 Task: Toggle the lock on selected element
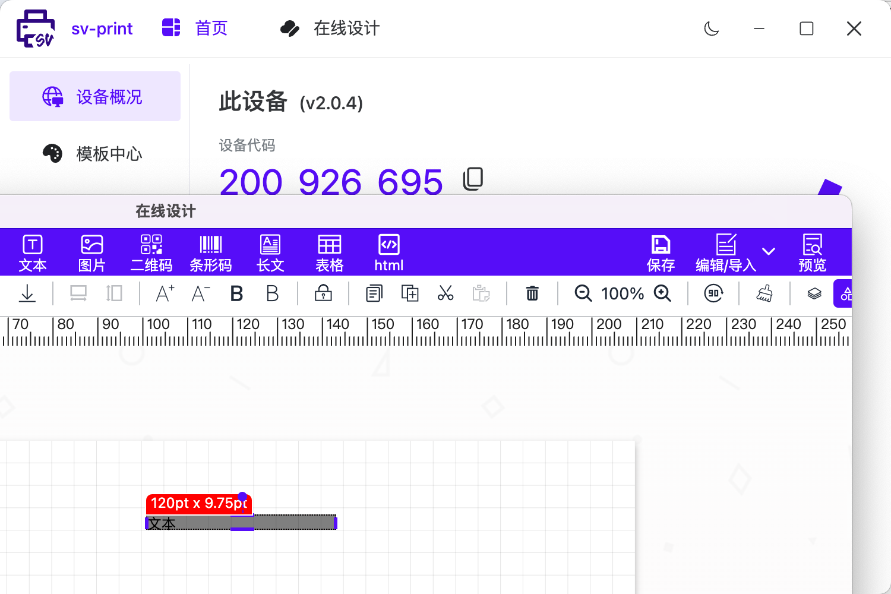point(323,293)
